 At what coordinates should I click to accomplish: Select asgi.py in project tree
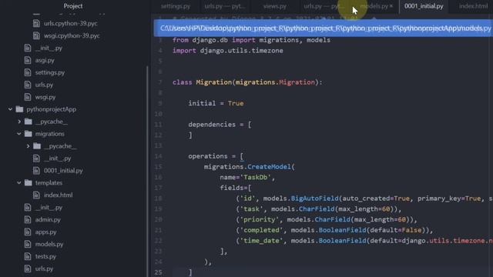[45, 60]
